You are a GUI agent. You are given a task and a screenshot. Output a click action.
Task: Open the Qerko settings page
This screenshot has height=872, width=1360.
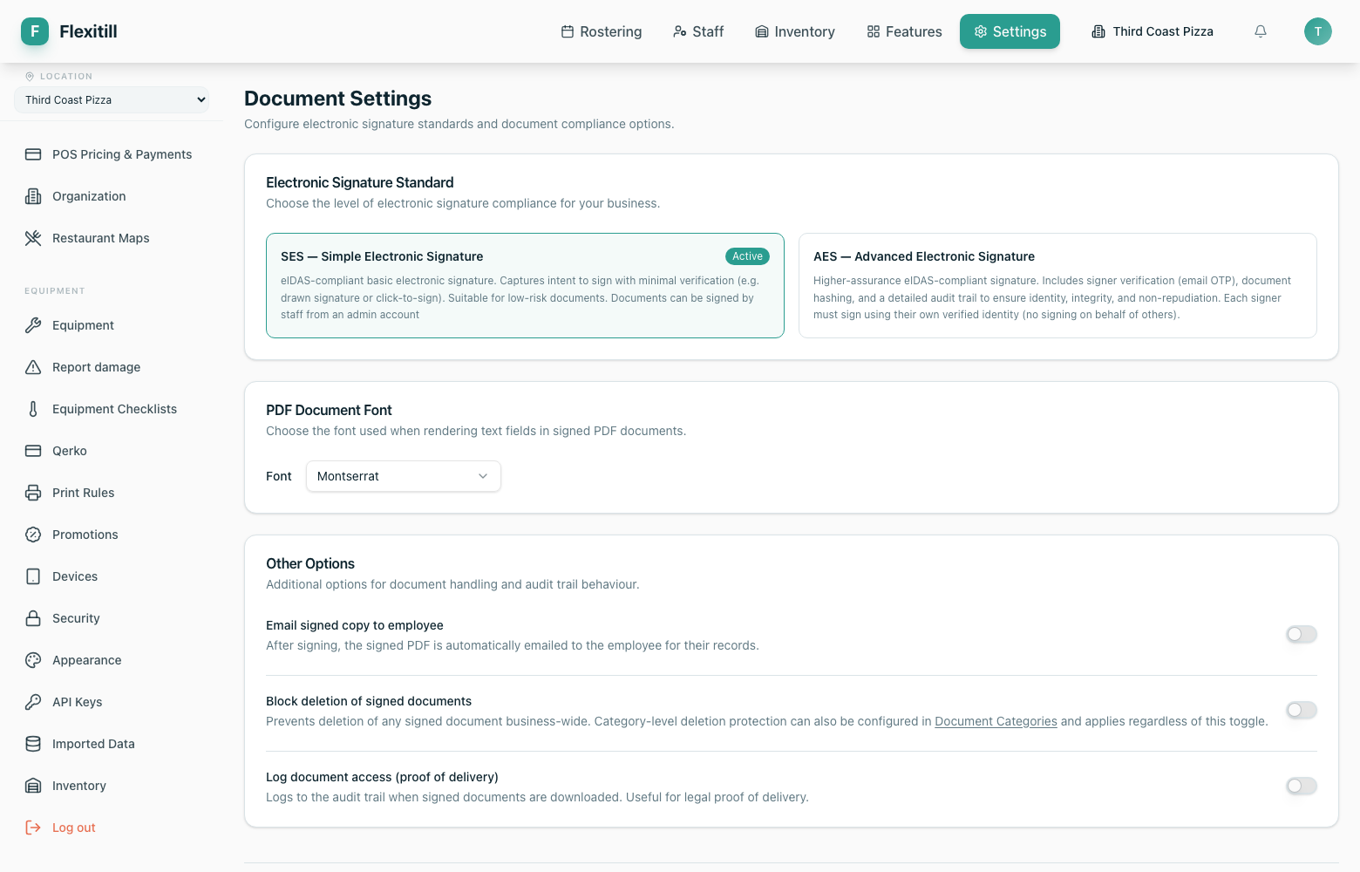coord(112,451)
